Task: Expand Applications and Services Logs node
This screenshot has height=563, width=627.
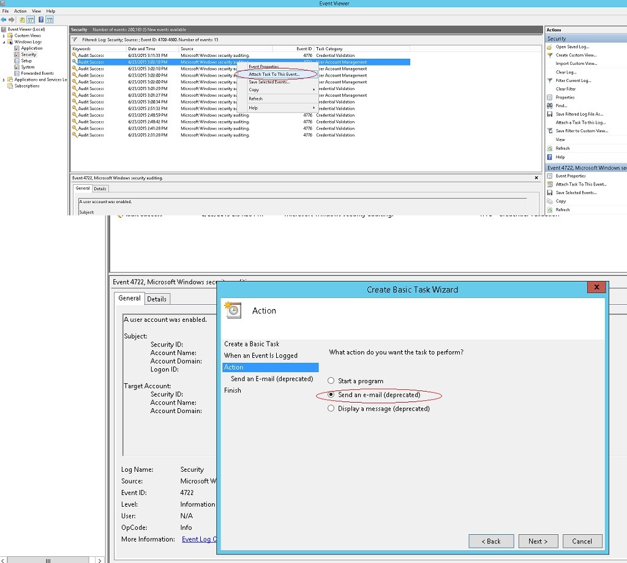Action: tap(4, 80)
